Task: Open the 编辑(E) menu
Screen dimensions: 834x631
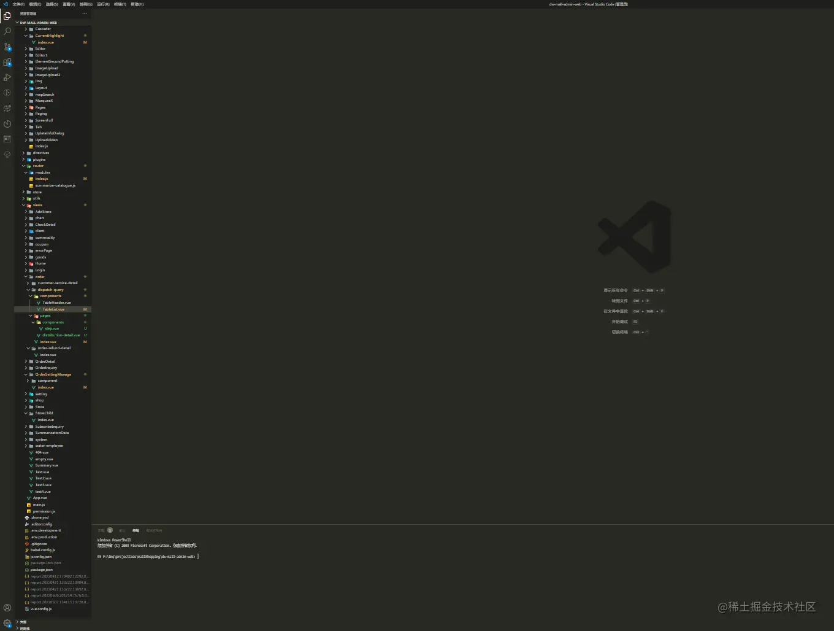Action: click(35, 4)
